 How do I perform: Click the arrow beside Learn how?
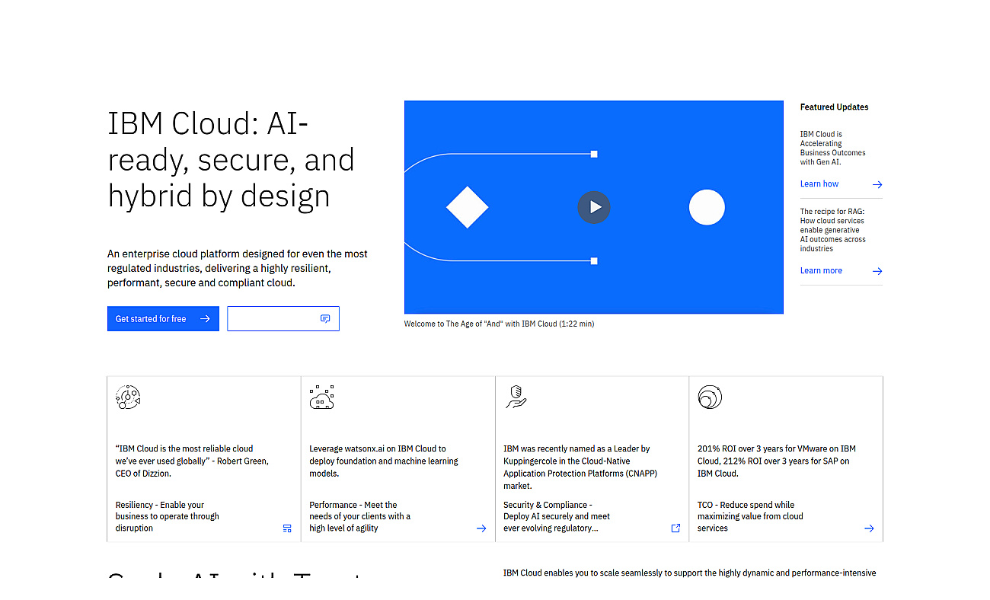click(x=877, y=184)
